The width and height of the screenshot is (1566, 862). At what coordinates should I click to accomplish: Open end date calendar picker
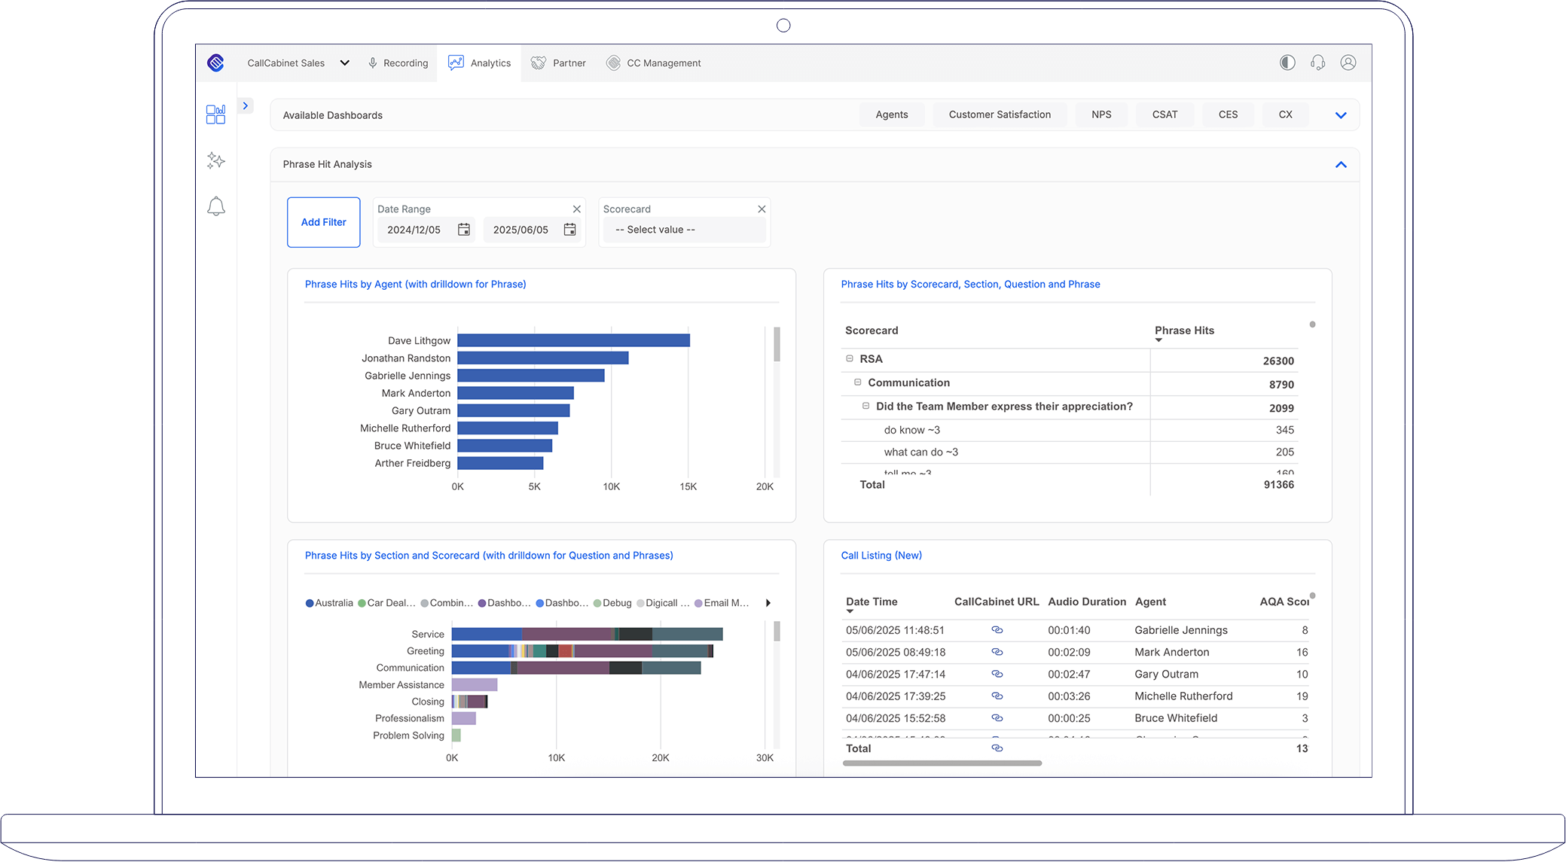click(x=569, y=230)
